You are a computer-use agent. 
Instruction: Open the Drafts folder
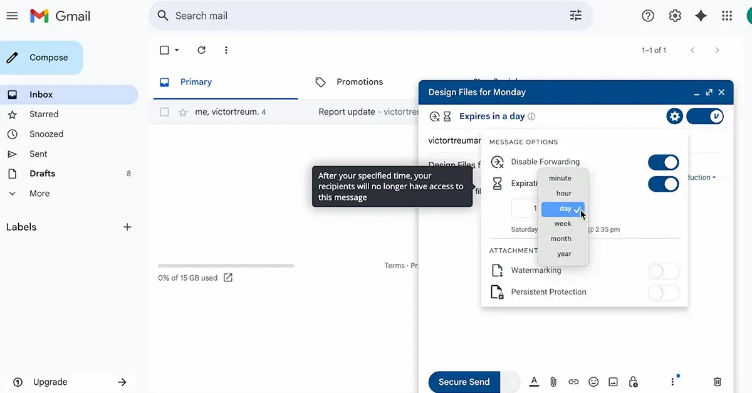click(x=42, y=174)
